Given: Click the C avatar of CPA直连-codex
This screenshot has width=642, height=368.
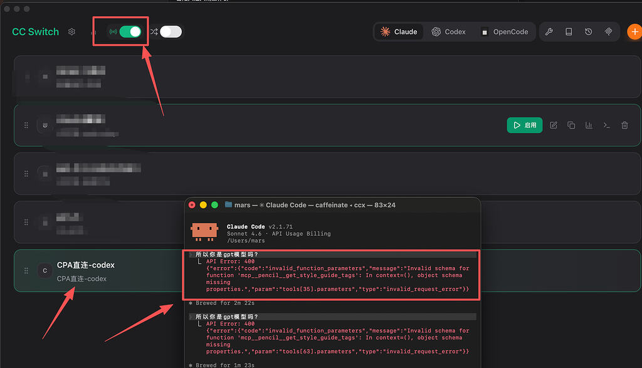Looking at the screenshot, I should click(45, 271).
